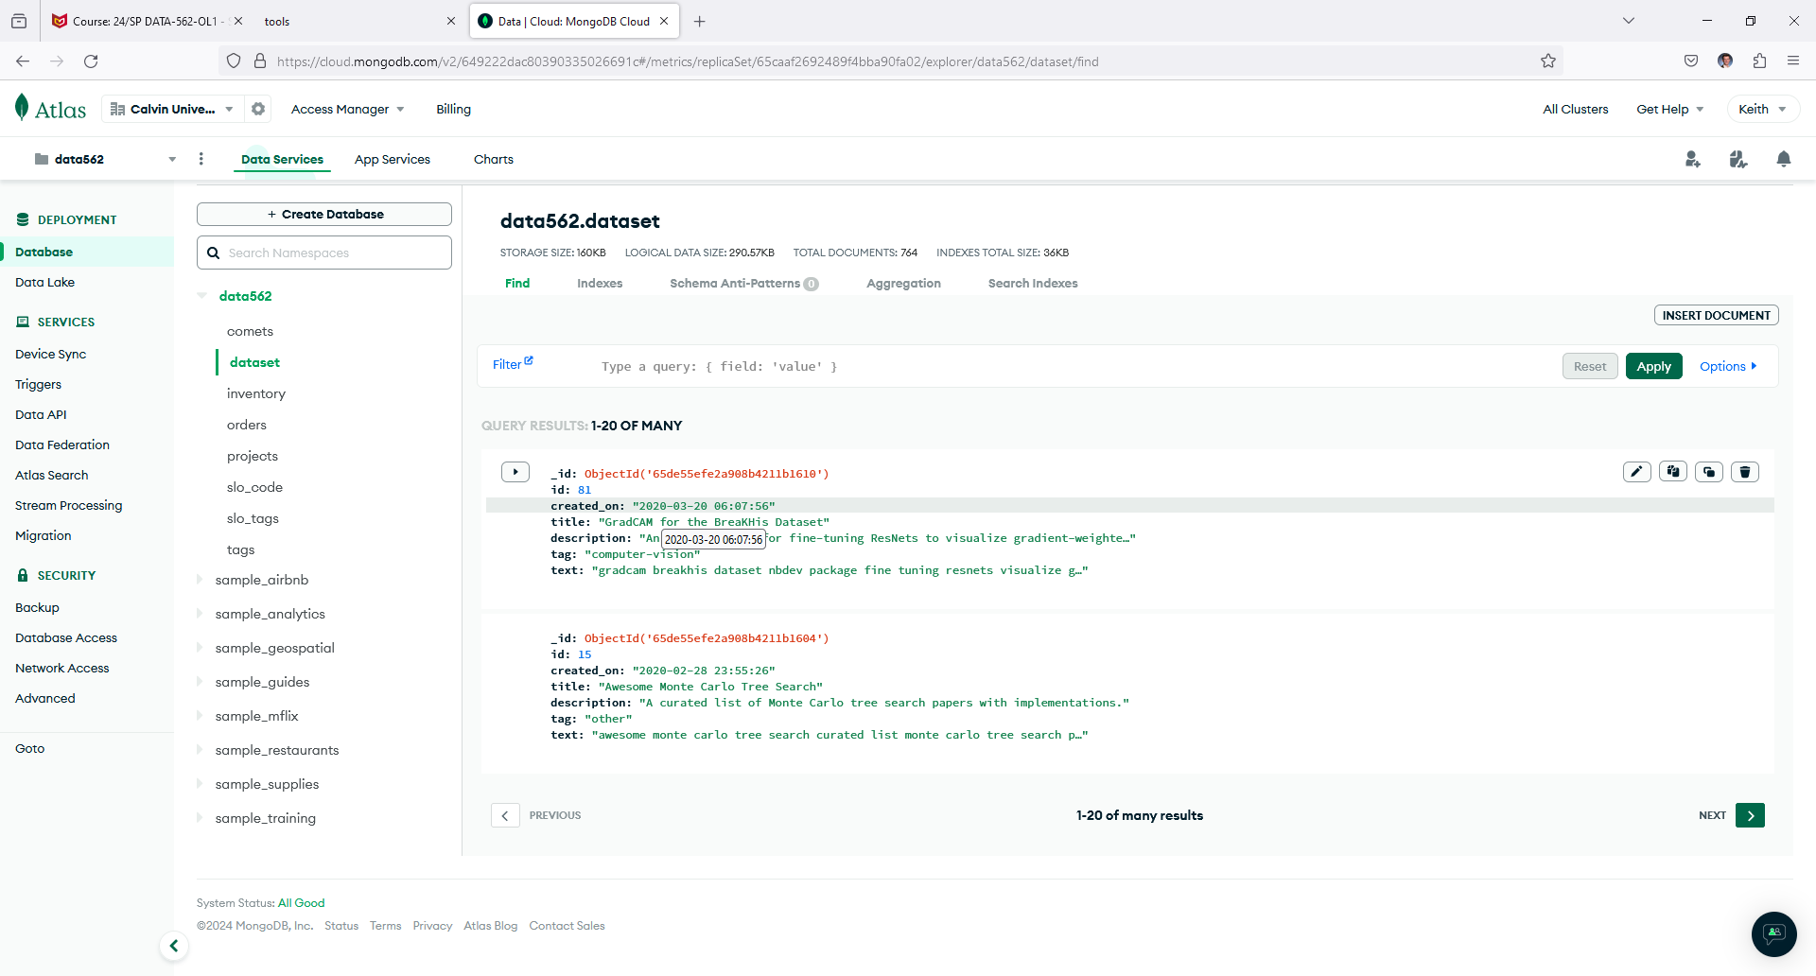Click the INSERT DOCUMENT button
The image size is (1816, 976).
click(1715, 315)
